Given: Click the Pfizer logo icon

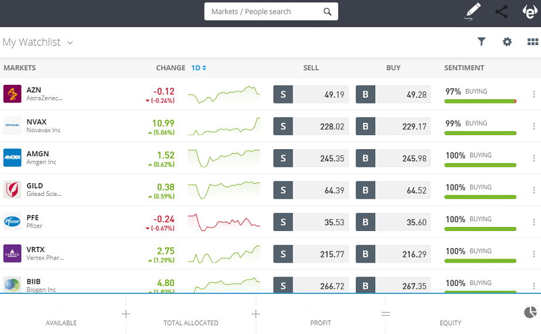Looking at the screenshot, I should (x=12, y=221).
